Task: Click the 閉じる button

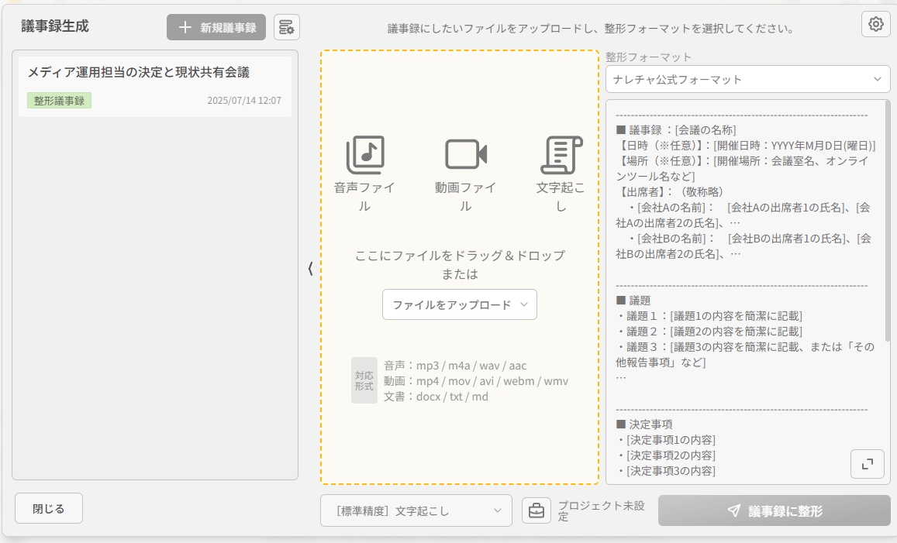Action: [49, 508]
